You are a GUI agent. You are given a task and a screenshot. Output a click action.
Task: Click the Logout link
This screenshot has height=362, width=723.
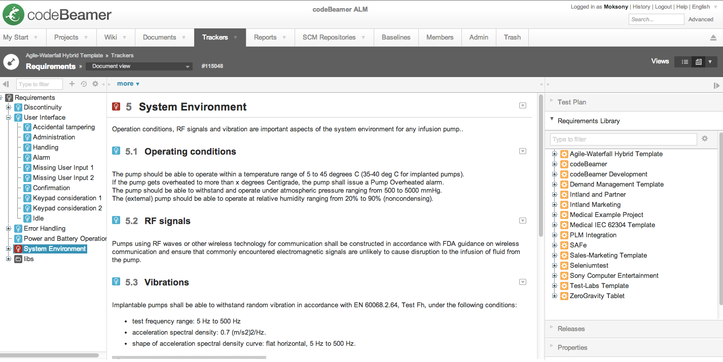point(663,7)
